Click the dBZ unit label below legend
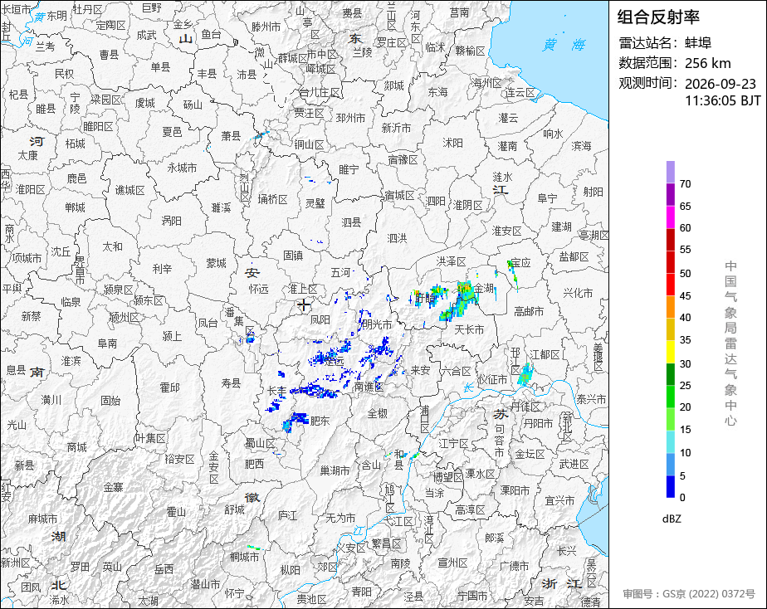 tap(671, 519)
